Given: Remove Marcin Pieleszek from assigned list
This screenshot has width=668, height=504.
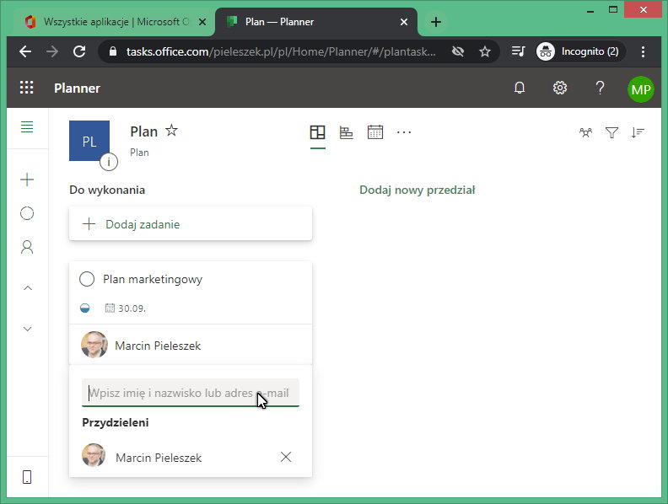Looking at the screenshot, I should (286, 457).
